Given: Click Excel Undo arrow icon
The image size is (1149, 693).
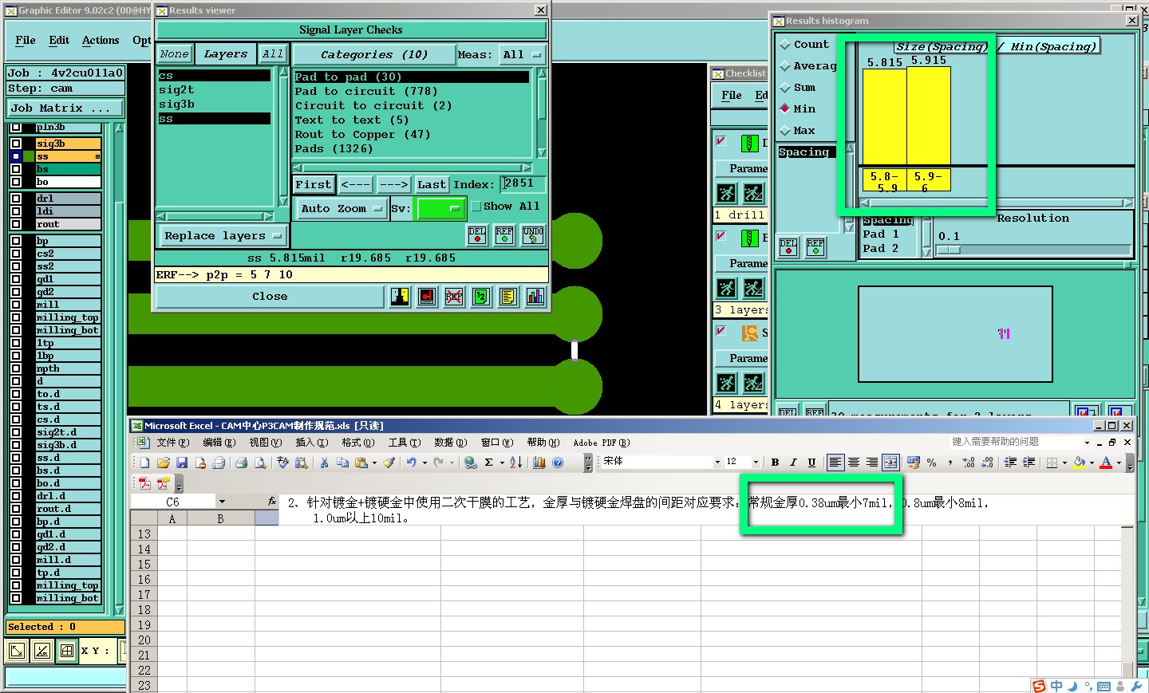Looking at the screenshot, I should coord(411,463).
